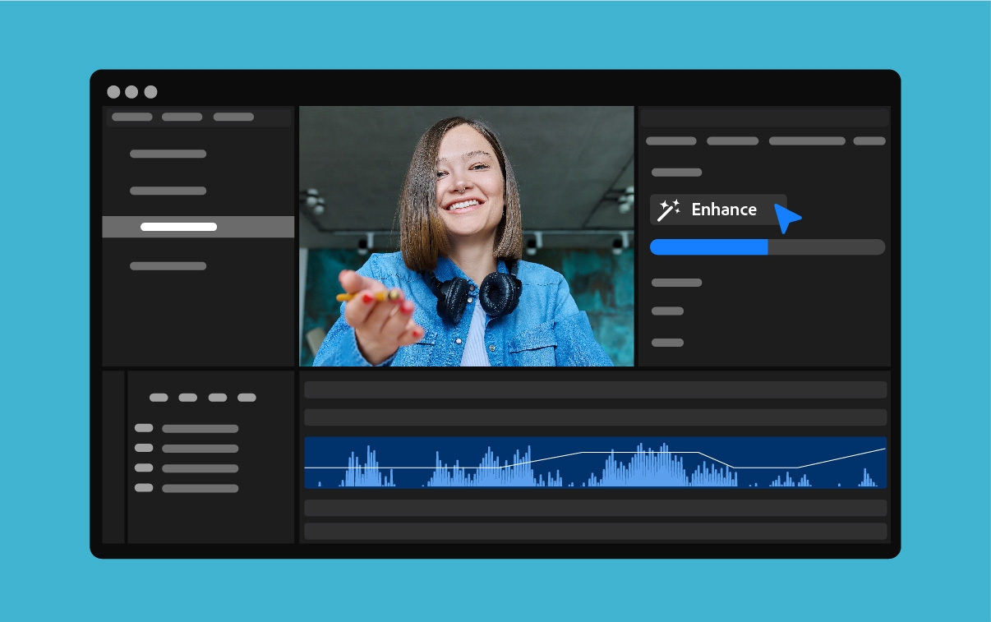Click the icon next to the second track label

pyautogui.click(x=144, y=448)
